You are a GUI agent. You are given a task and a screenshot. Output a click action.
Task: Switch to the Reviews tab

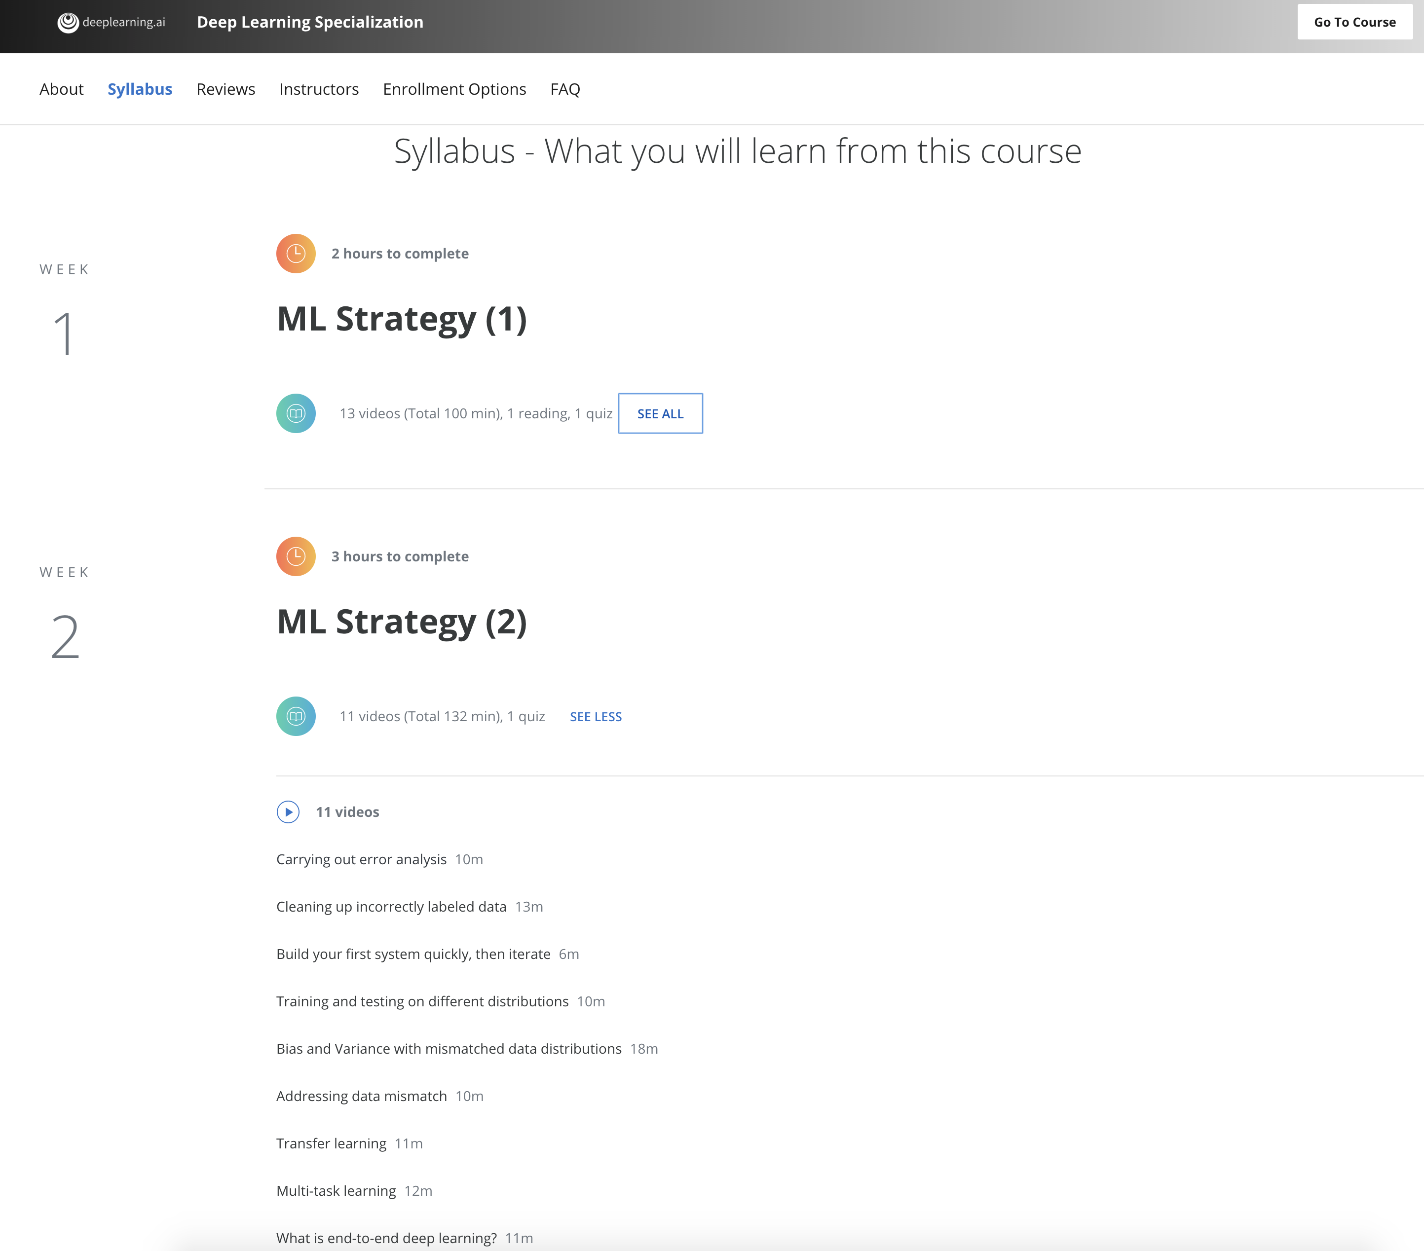coord(225,89)
